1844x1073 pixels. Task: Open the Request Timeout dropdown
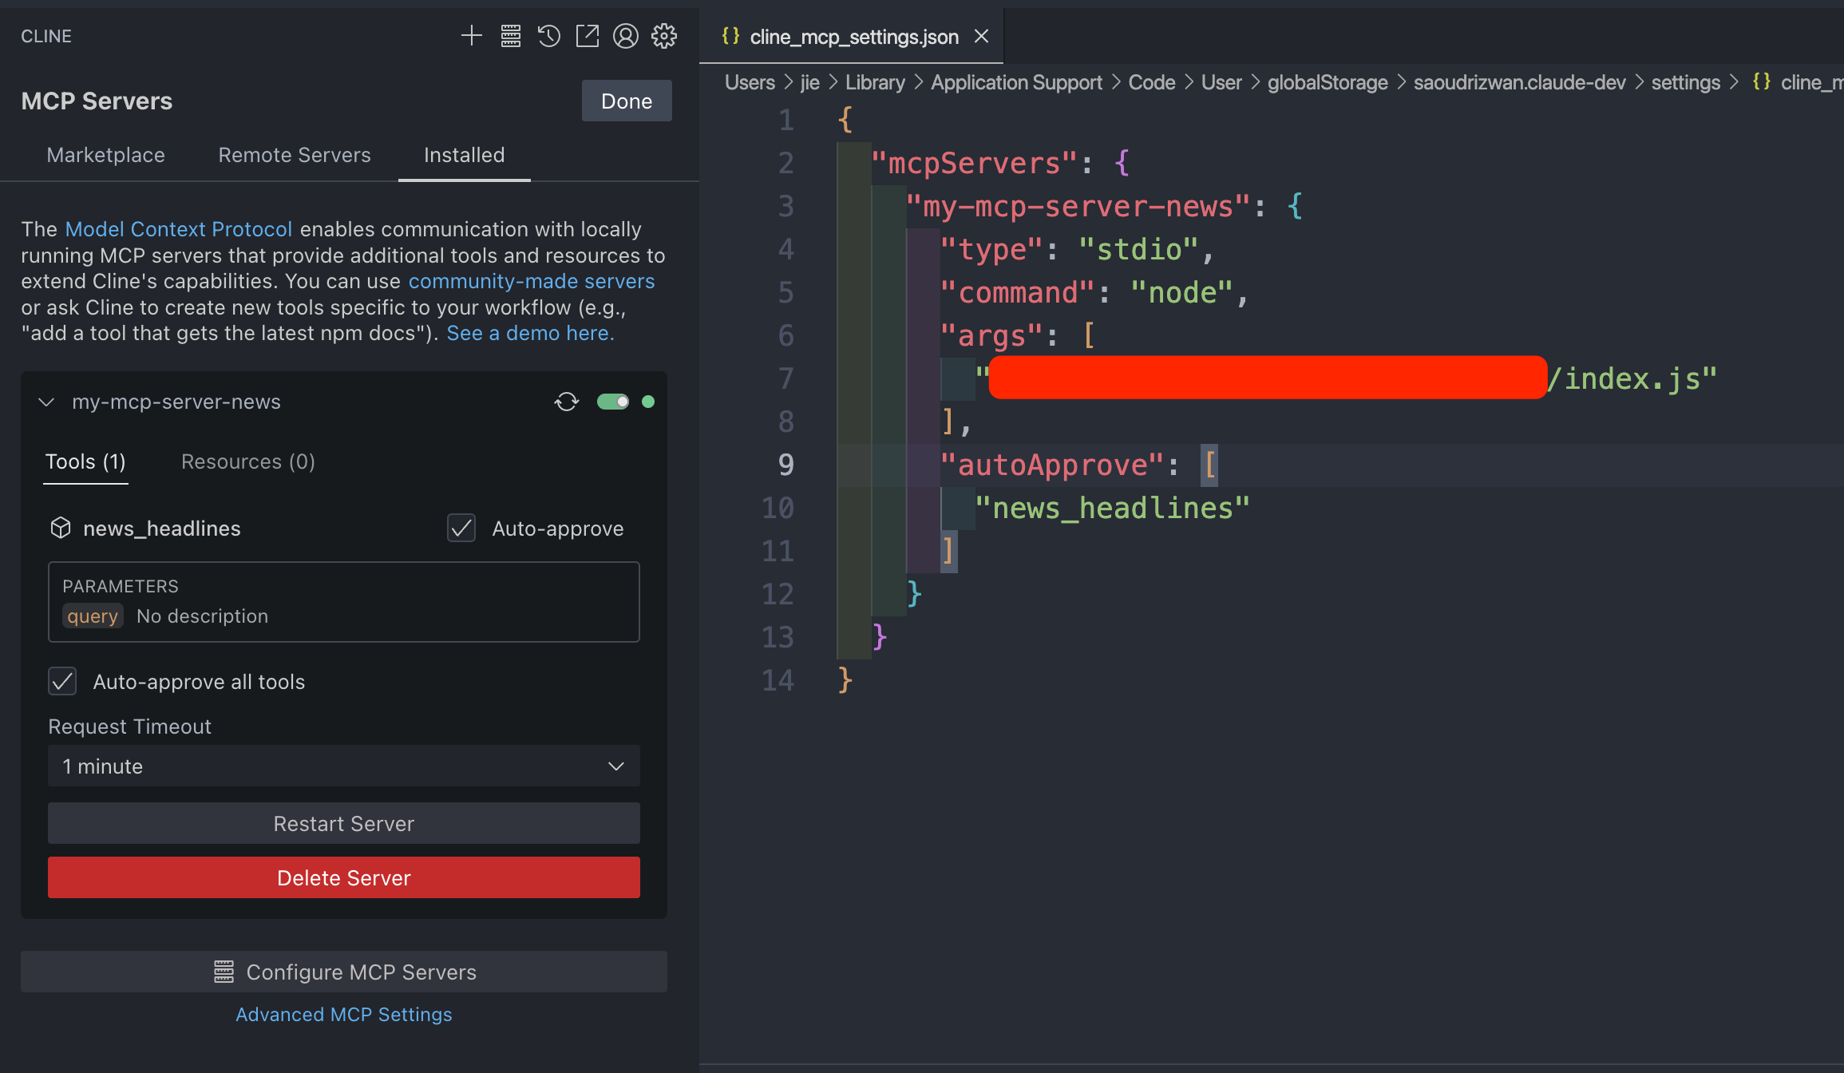pyautogui.click(x=343, y=766)
